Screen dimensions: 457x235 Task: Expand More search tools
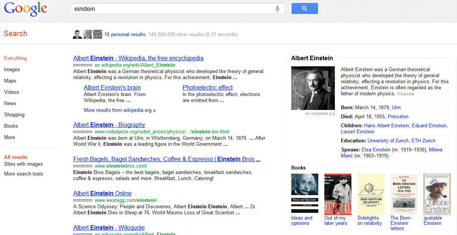[24, 174]
